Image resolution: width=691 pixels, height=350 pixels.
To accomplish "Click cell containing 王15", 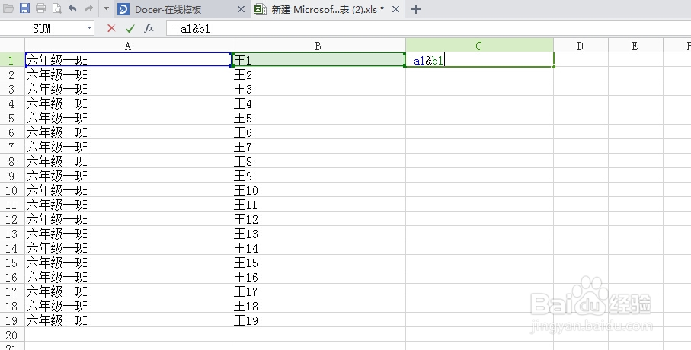I will tap(318, 262).
